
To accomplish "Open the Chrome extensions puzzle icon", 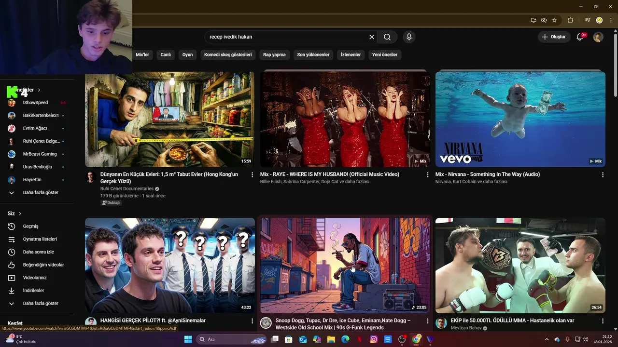I will click(x=570, y=20).
